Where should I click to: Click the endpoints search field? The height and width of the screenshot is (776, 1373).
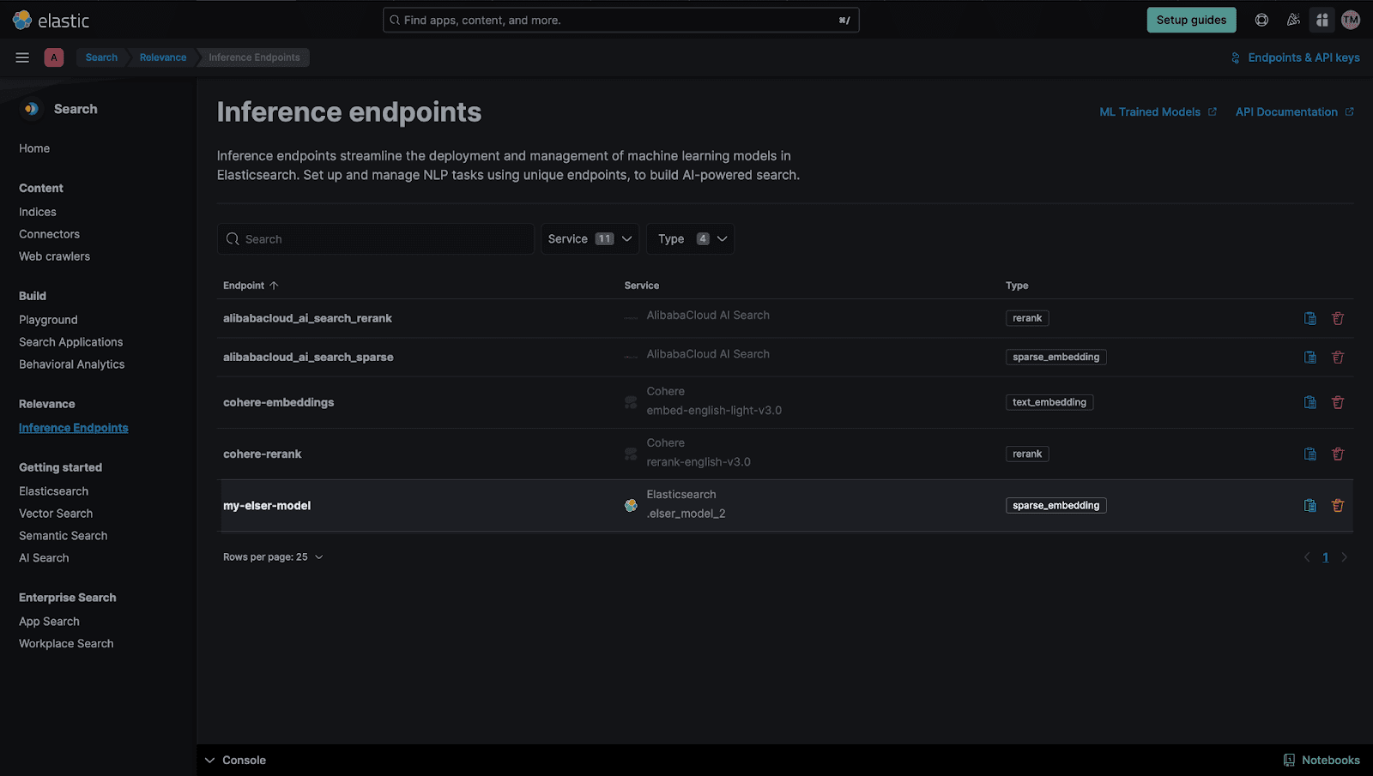[375, 238]
